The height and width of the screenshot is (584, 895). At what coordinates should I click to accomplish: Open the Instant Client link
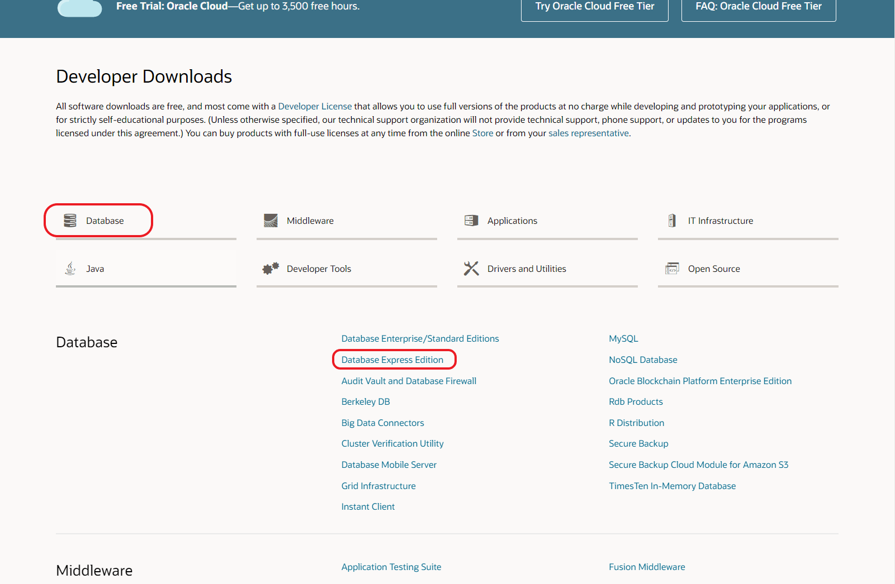[x=368, y=506]
